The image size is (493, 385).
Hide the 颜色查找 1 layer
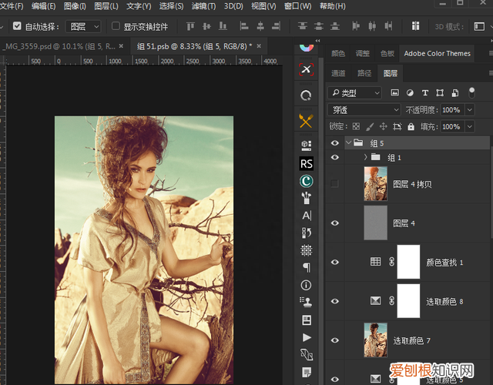click(334, 262)
